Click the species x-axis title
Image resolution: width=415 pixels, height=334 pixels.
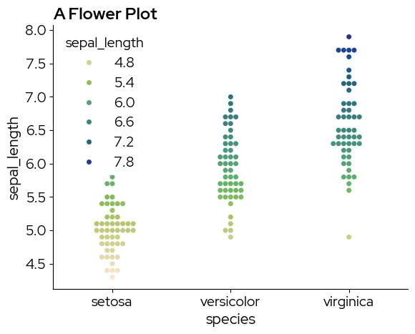[x=230, y=319]
